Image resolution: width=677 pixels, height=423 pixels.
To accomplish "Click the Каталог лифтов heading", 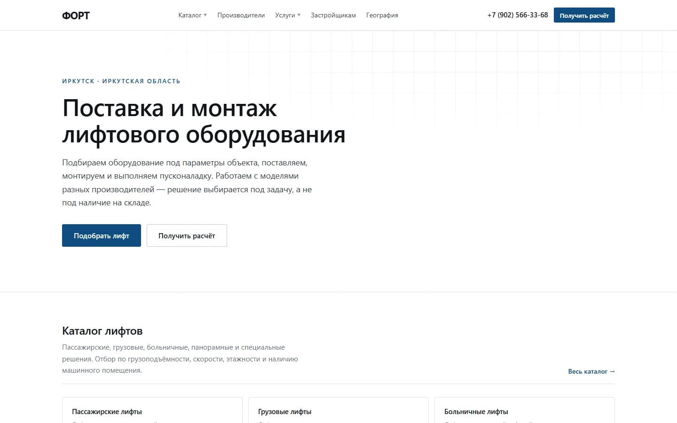I will click(x=102, y=331).
